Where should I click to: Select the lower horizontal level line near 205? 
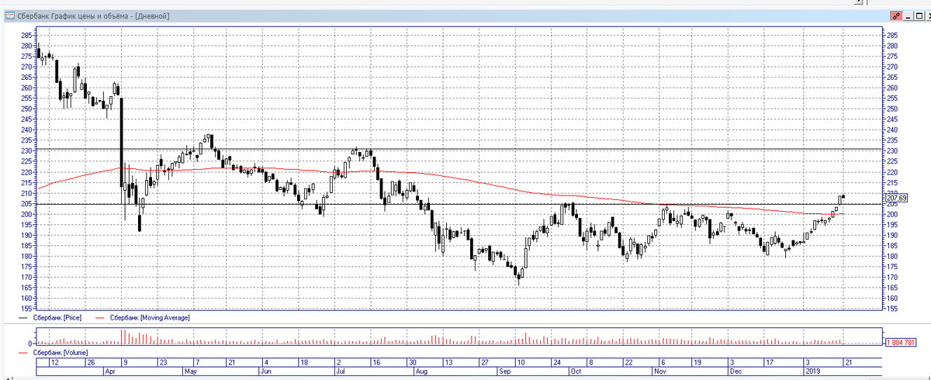click(460, 205)
